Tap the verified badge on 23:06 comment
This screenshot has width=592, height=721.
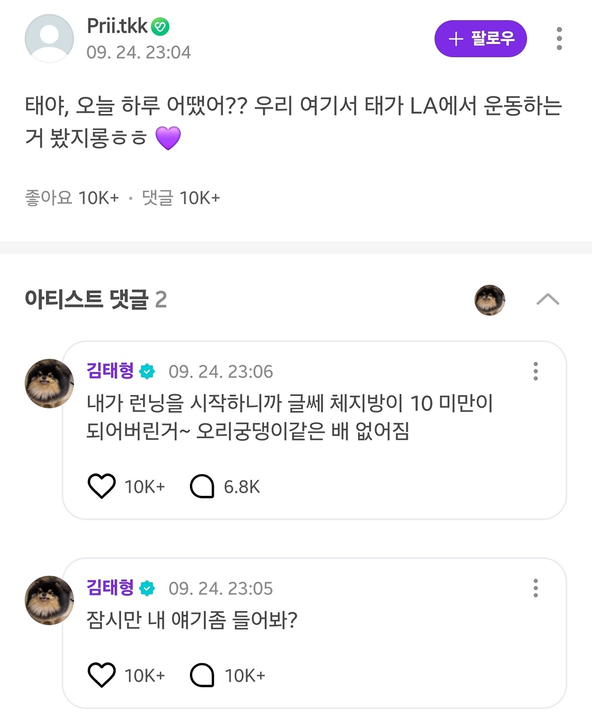[147, 371]
